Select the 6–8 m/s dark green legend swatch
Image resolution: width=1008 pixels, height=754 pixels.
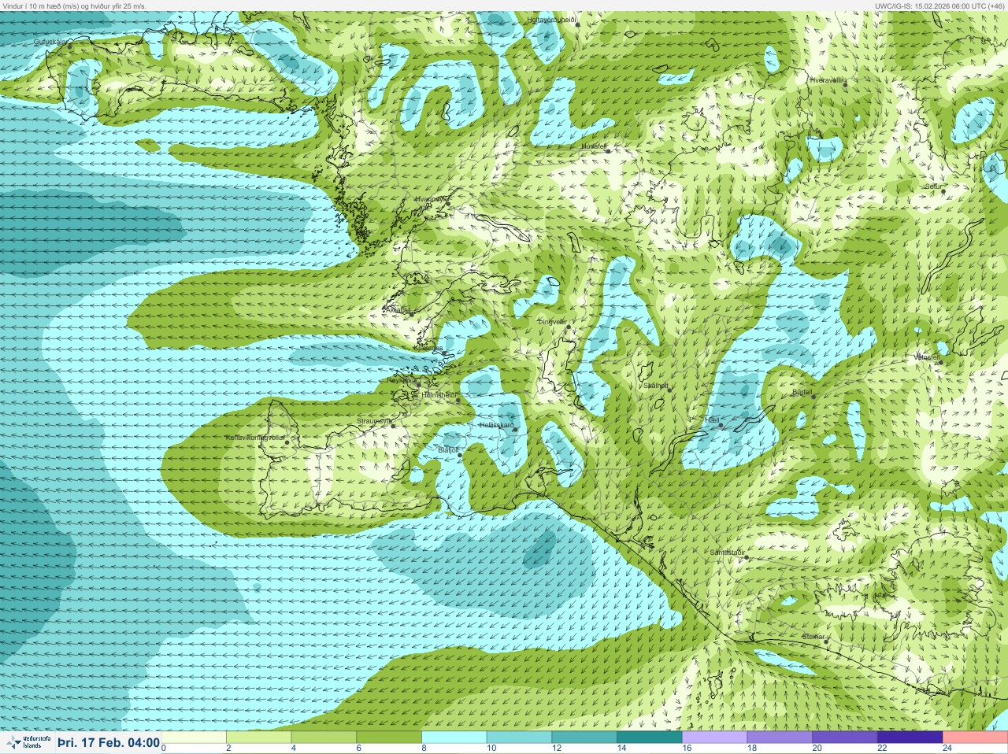pyautogui.click(x=391, y=737)
